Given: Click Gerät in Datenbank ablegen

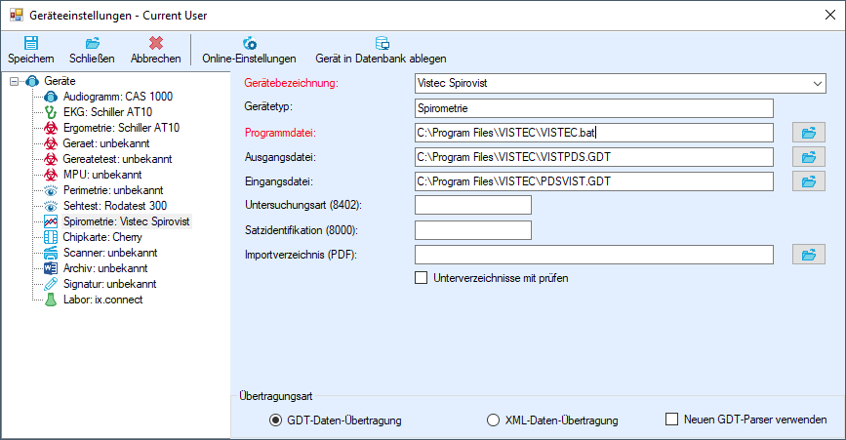Looking at the screenshot, I should (x=381, y=50).
